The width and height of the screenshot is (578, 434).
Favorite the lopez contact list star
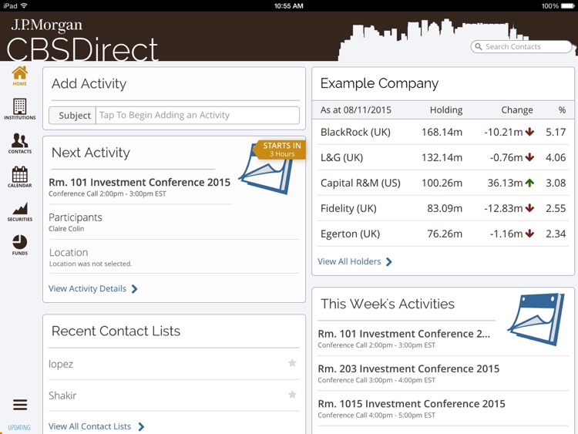292,363
